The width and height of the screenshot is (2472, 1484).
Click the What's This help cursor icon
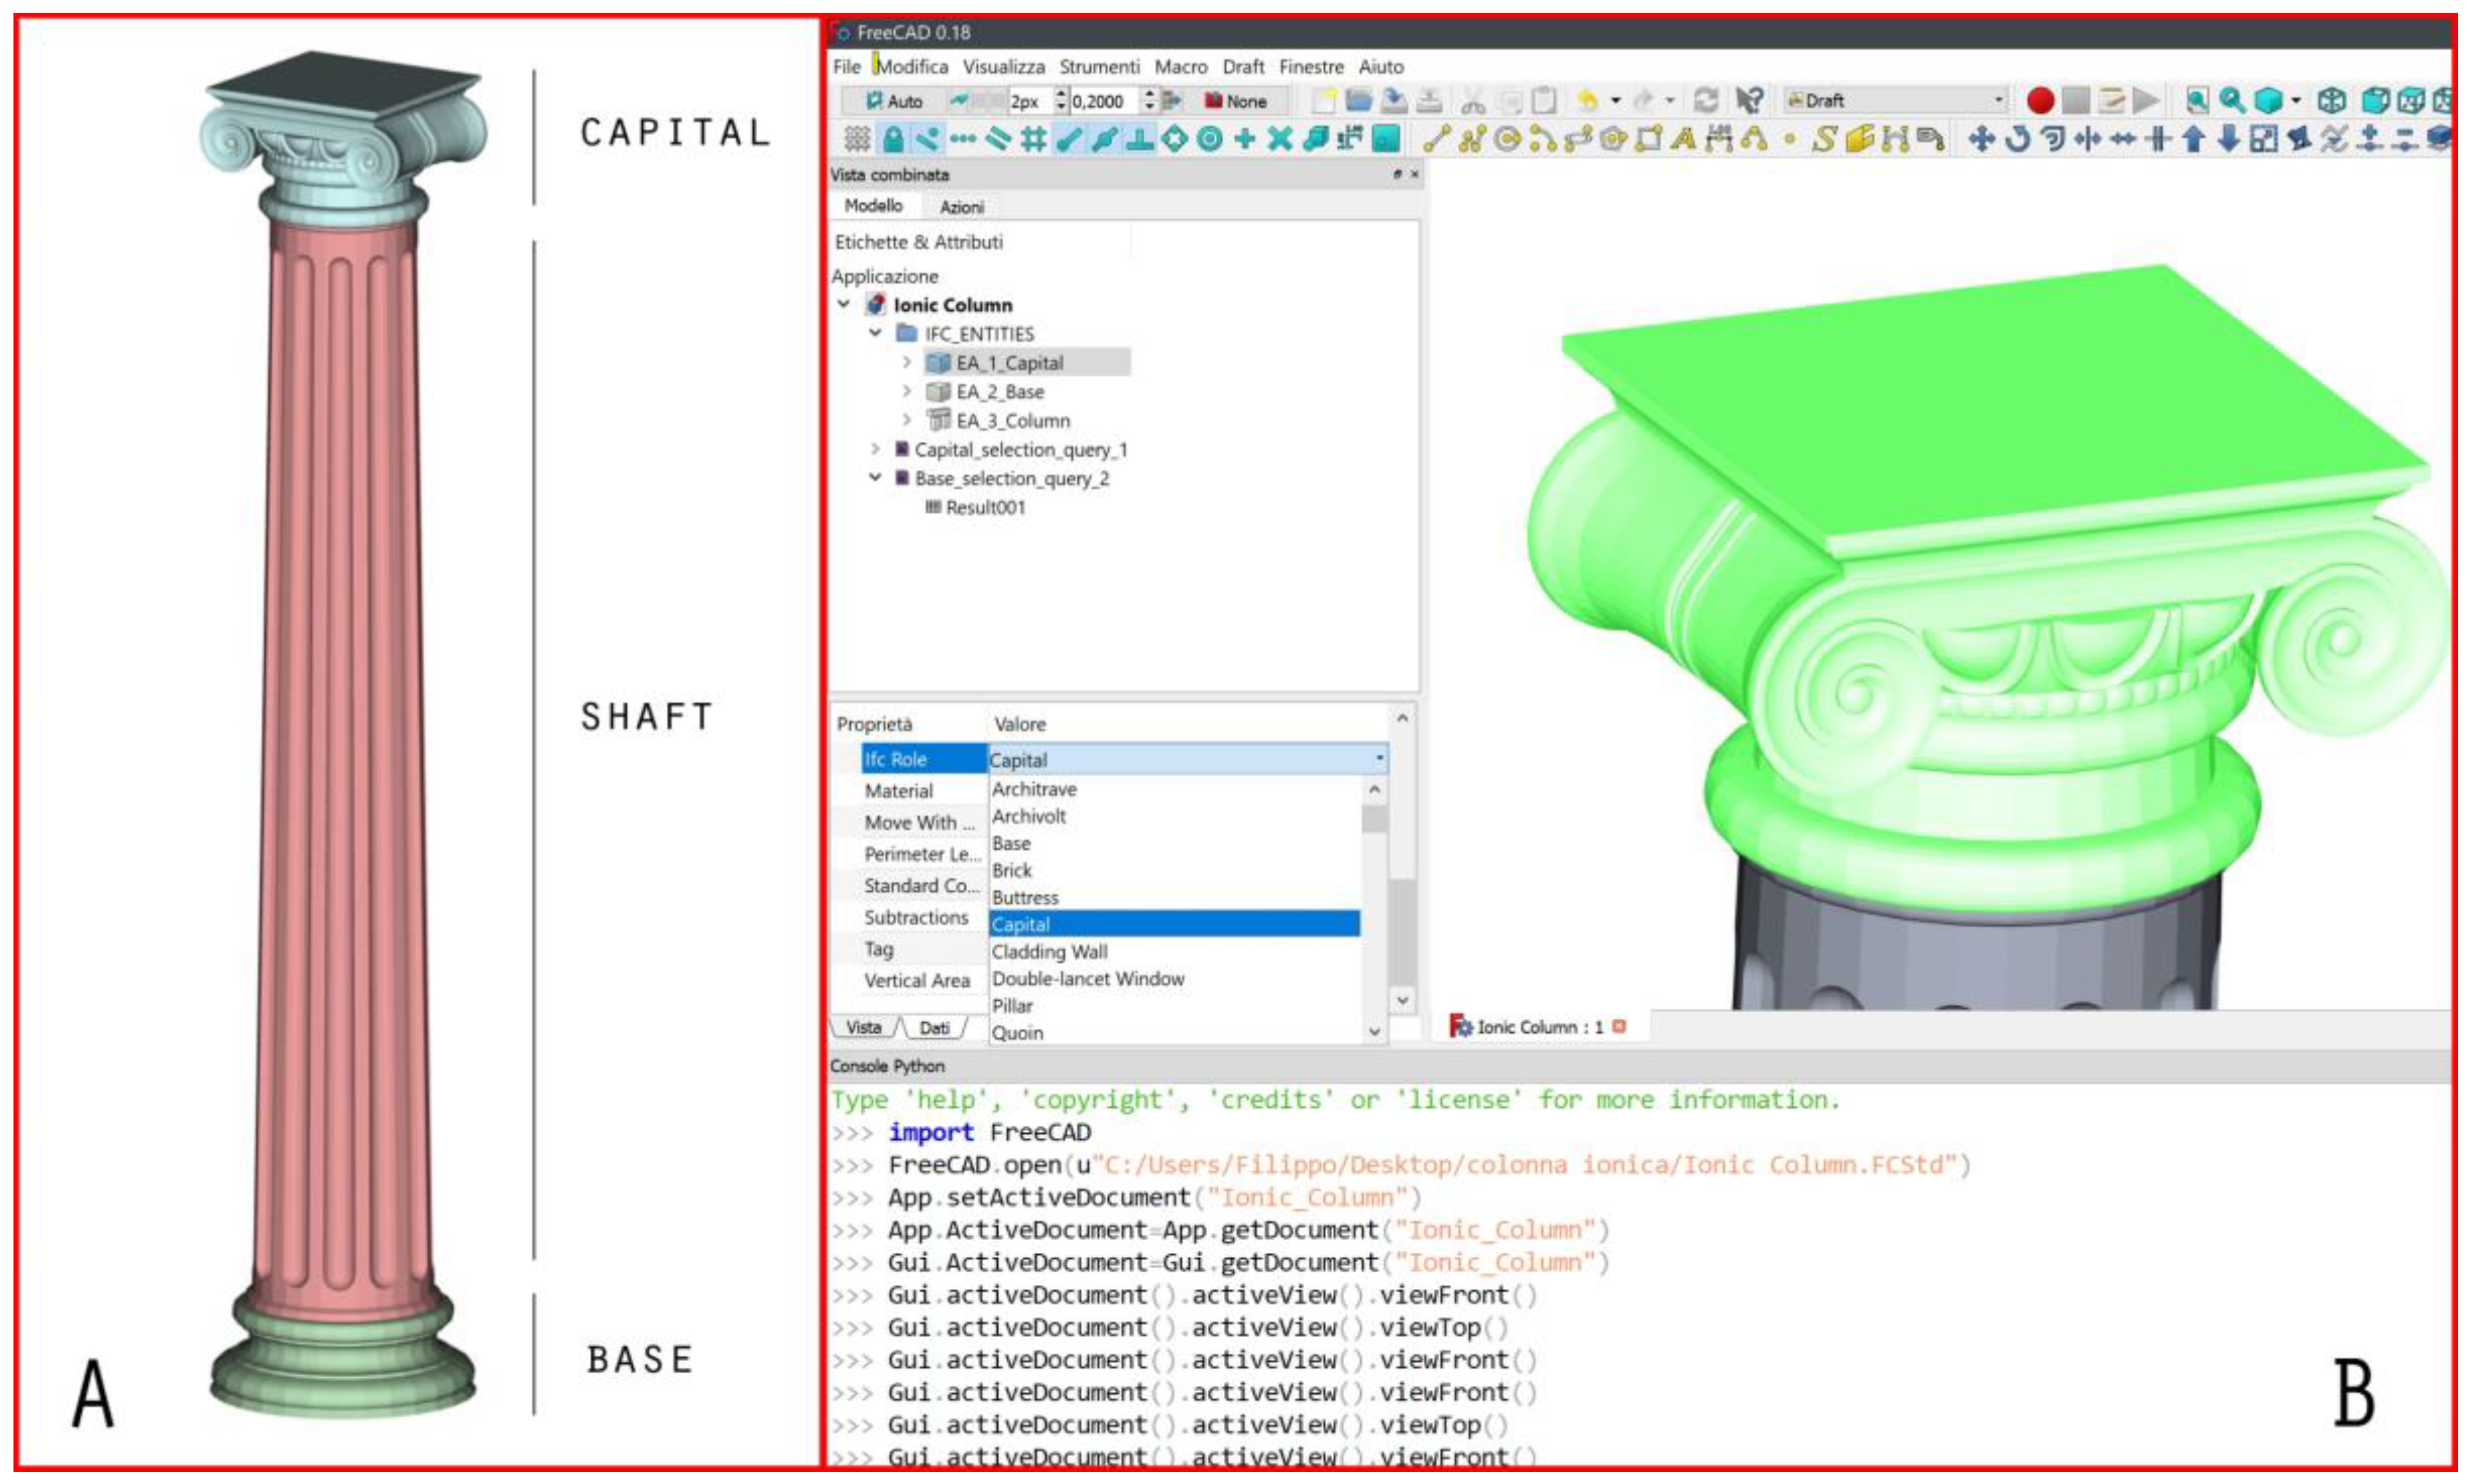1750,100
